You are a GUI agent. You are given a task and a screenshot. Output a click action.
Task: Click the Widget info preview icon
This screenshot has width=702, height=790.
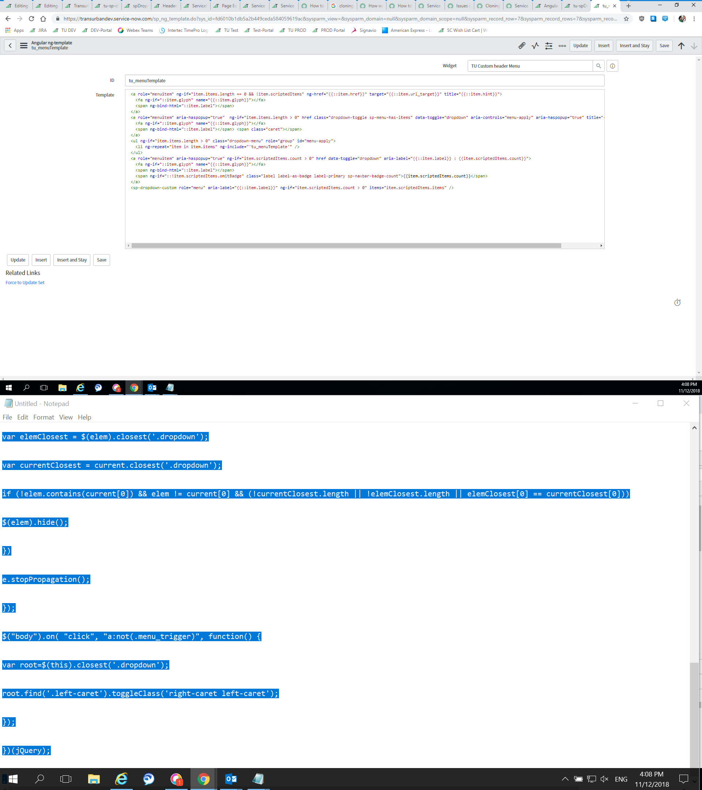coord(612,66)
